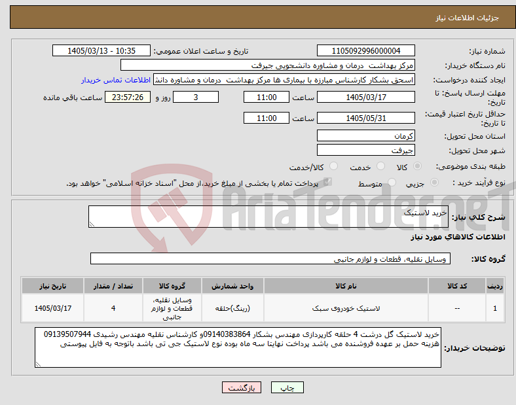Click the بازگشت back button
The image size is (516, 405).
click(x=242, y=387)
